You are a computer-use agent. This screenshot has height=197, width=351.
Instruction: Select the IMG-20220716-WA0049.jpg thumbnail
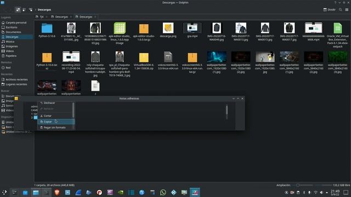[x=217, y=28]
